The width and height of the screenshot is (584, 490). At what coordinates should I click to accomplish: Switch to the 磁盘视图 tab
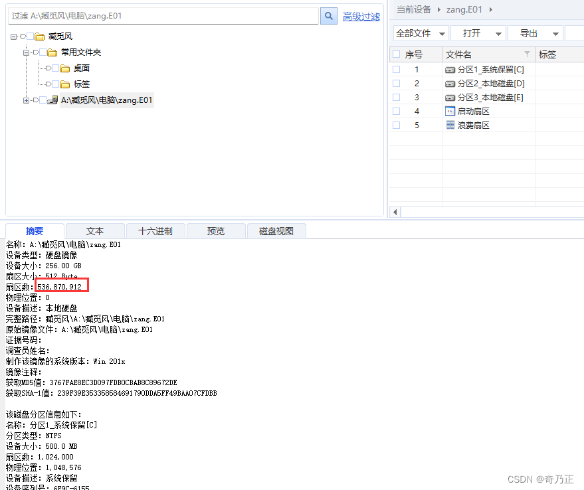[x=276, y=230]
